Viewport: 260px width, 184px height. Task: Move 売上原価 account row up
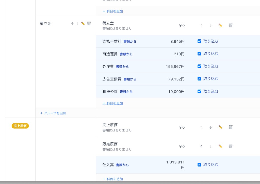pyautogui.click(x=201, y=127)
